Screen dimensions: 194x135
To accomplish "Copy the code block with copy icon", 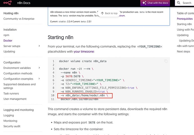I will click(166, 61).
